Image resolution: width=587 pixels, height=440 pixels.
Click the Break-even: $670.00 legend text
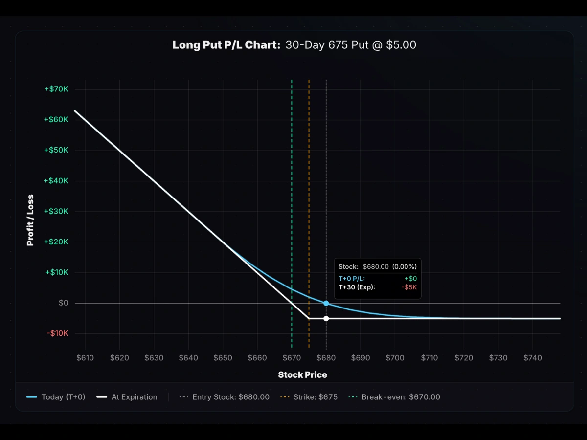click(x=401, y=397)
